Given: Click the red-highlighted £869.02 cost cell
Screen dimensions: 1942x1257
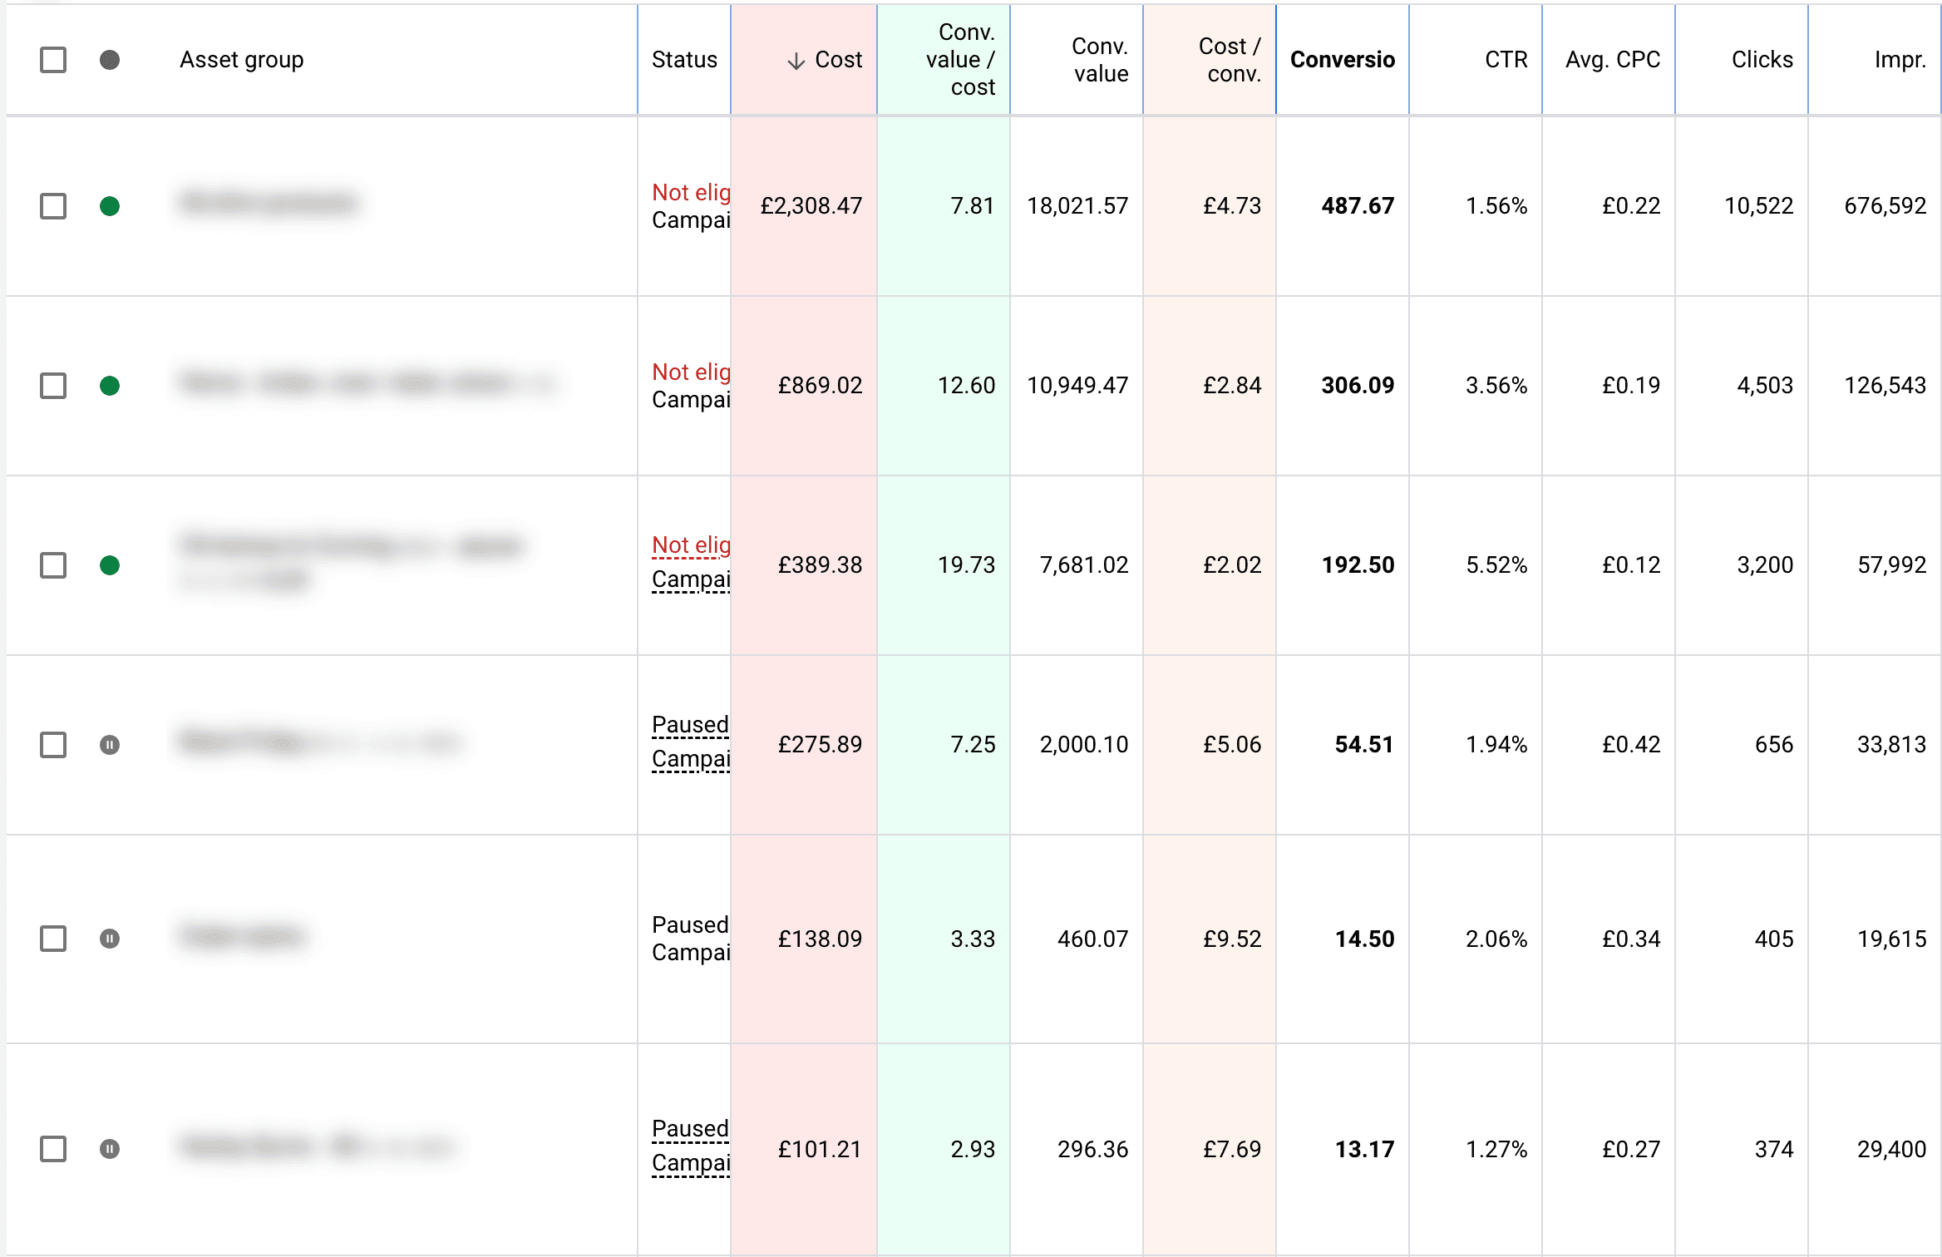Looking at the screenshot, I should click(820, 386).
